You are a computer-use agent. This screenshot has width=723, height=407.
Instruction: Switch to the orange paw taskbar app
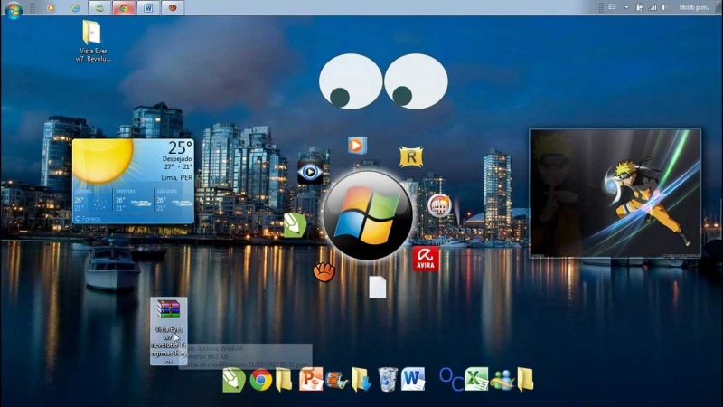coord(173,8)
